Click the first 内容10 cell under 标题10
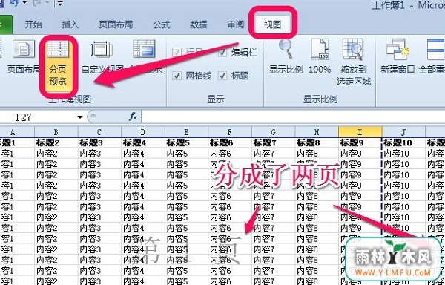The height and width of the screenshot is (285, 445). tap(403, 154)
